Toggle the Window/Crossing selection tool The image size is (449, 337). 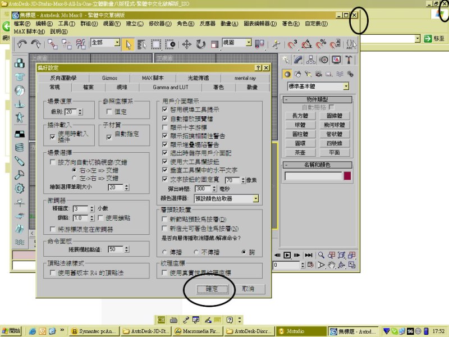pyautogui.click(x=171, y=45)
